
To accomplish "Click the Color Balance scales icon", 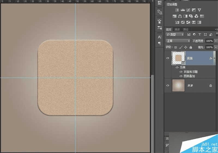I will pos(180,16).
